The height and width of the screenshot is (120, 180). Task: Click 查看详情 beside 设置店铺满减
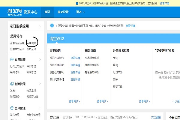(x=75, y=65)
